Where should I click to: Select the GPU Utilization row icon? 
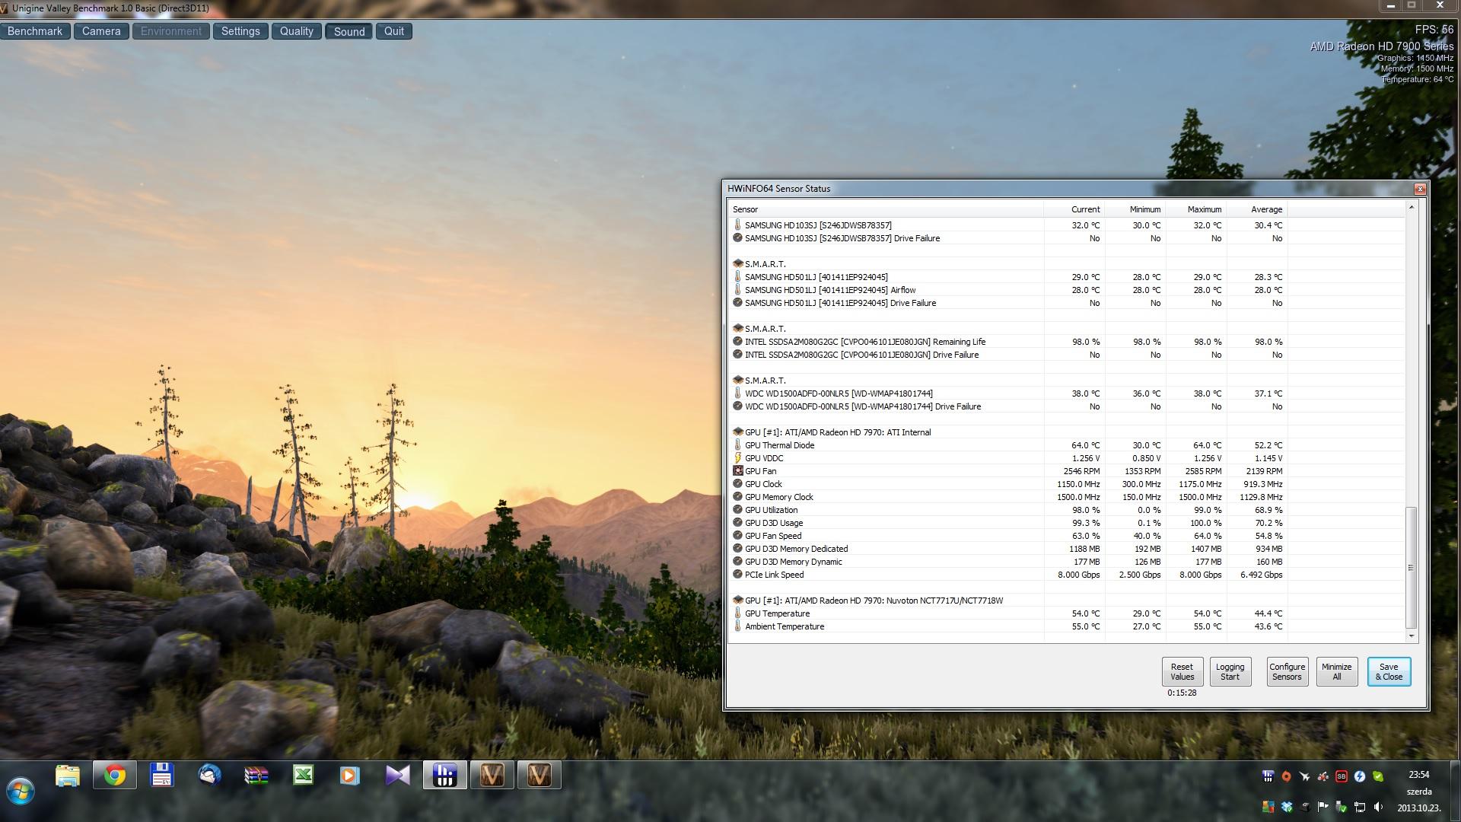pyautogui.click(x=737, y=510)
